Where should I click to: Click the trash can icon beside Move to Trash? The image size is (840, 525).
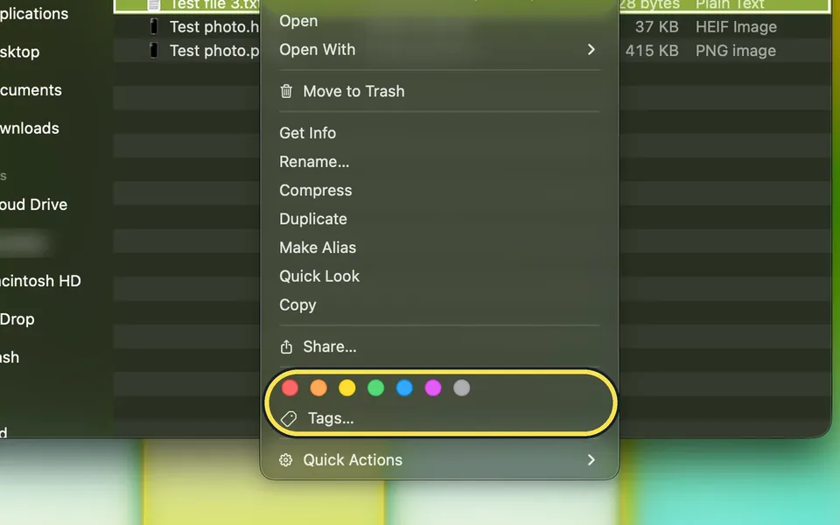(x=287, y=91)
